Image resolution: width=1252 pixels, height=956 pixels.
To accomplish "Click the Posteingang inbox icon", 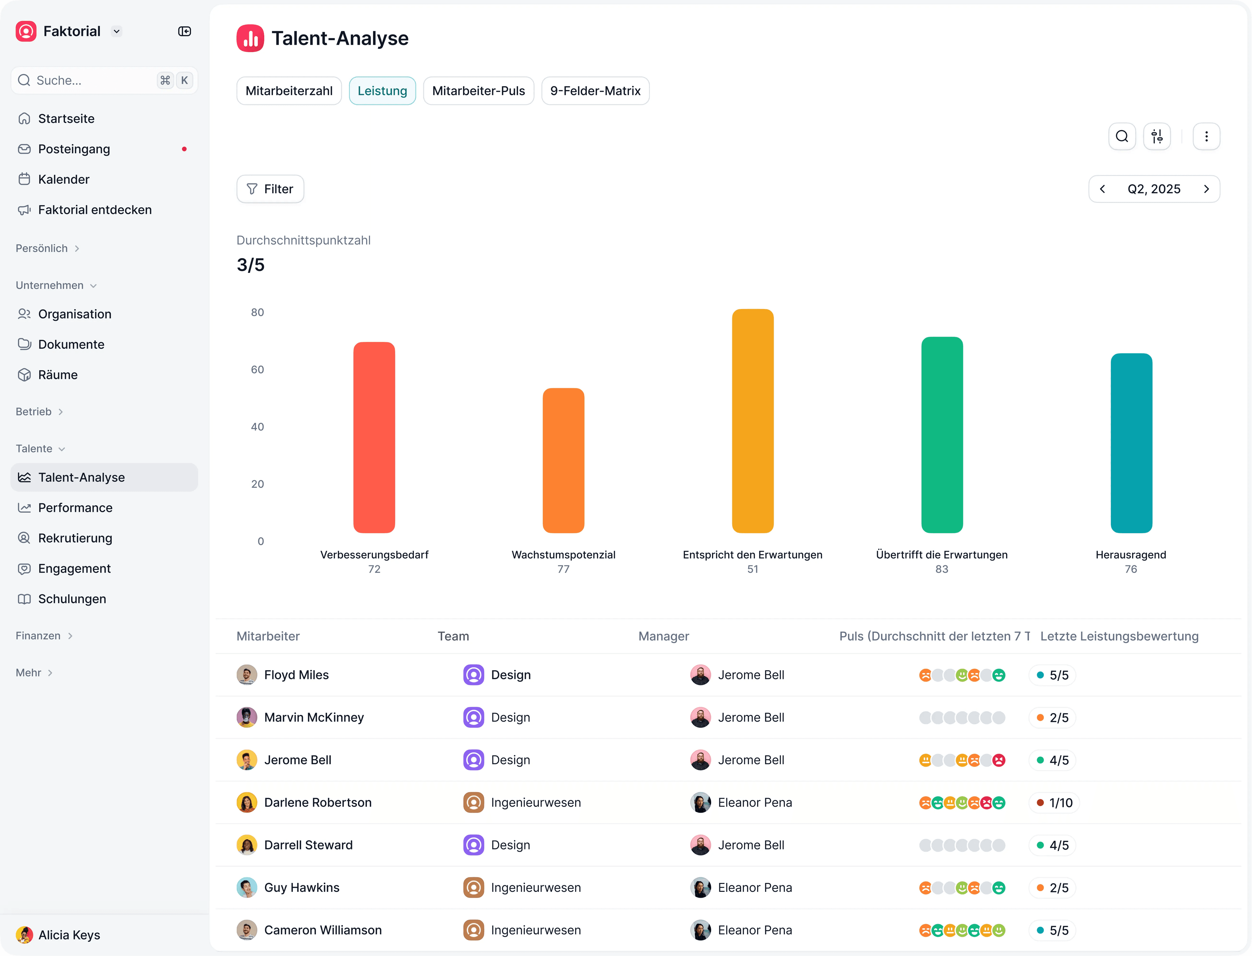I will (24, 149).
